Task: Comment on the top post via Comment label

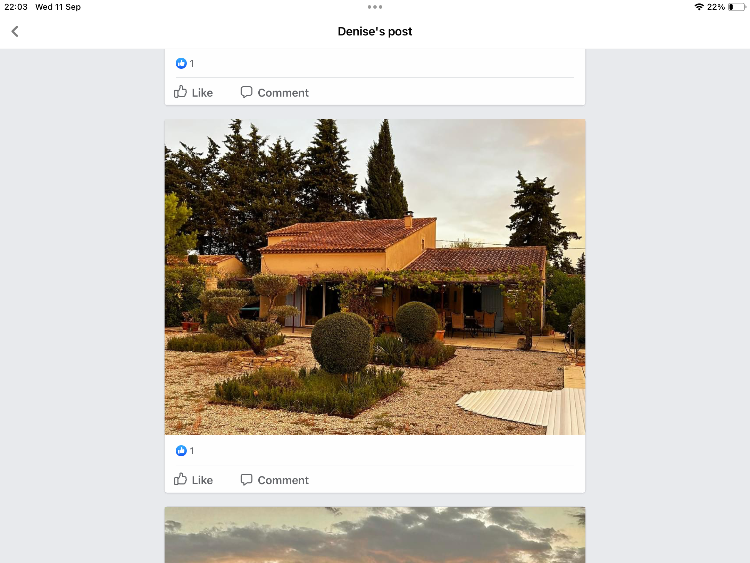Action: pos(283,93)
